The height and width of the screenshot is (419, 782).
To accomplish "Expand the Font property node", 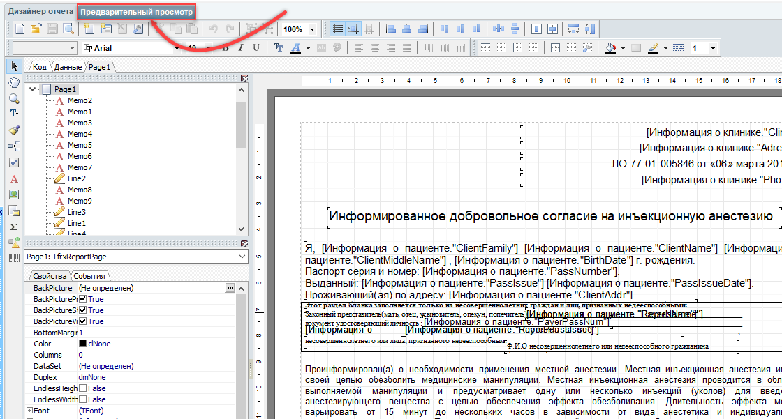I will pos(29,411).
